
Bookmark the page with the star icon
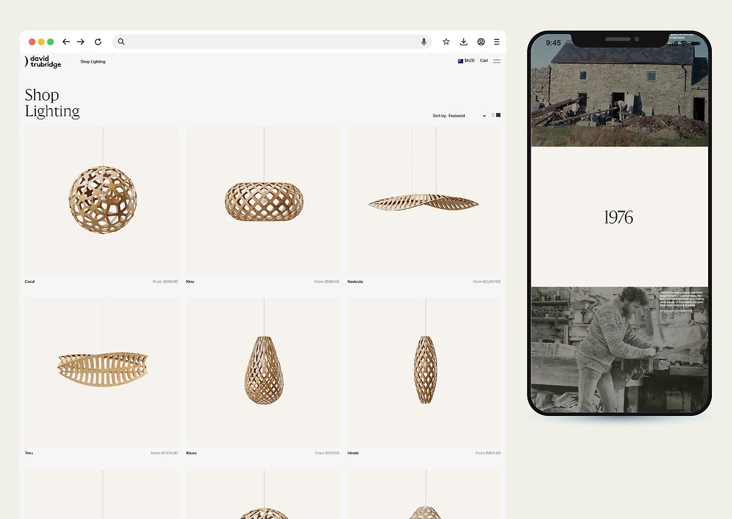[446, 42]
